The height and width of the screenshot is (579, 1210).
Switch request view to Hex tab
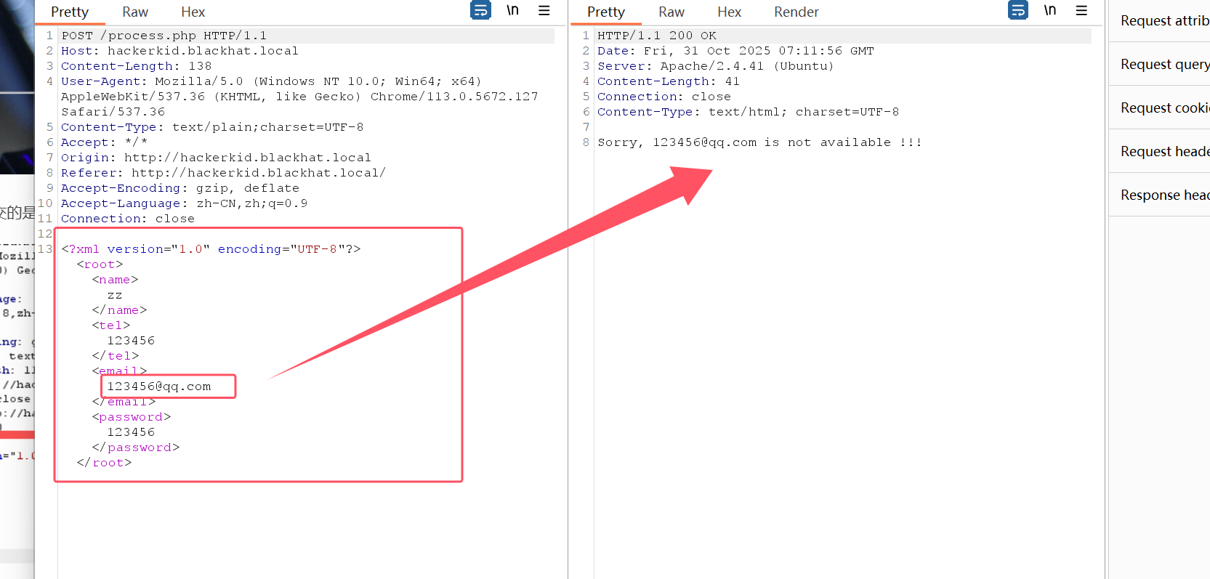[x=193, y=12]
